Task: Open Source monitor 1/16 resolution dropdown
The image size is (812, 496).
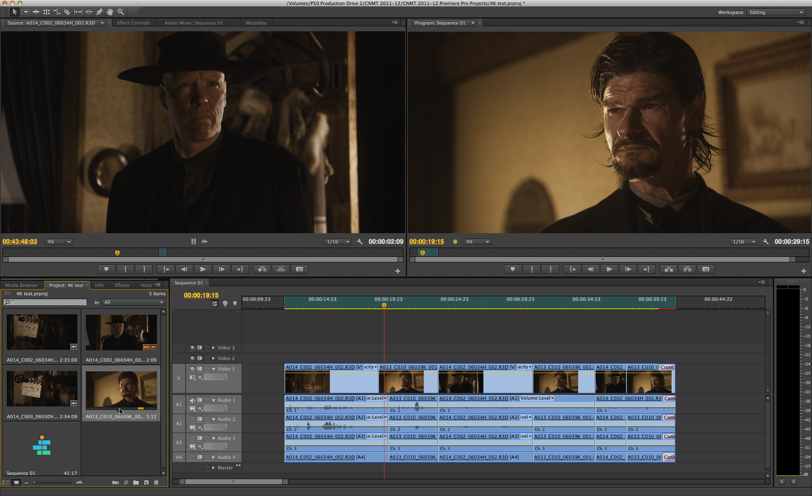Action: pyautogui.click(x=337, y=242)
